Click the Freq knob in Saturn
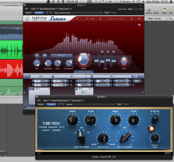The image size is (174, 162). pyautogui.click(x=58, y=63)
